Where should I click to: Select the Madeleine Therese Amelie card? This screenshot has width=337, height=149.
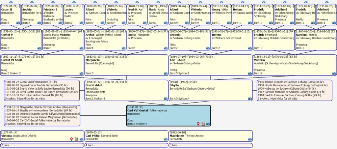211,136
